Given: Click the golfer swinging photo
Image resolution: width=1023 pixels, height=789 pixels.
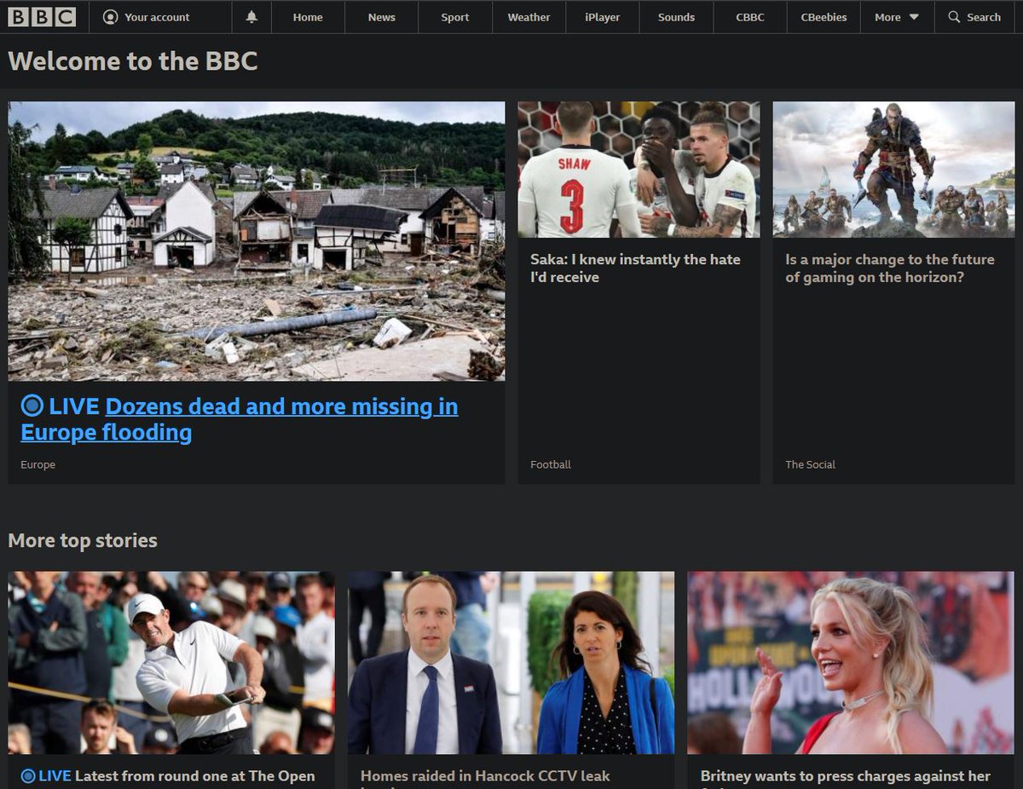Looking at the screenshot, I should tap(171, 663).
